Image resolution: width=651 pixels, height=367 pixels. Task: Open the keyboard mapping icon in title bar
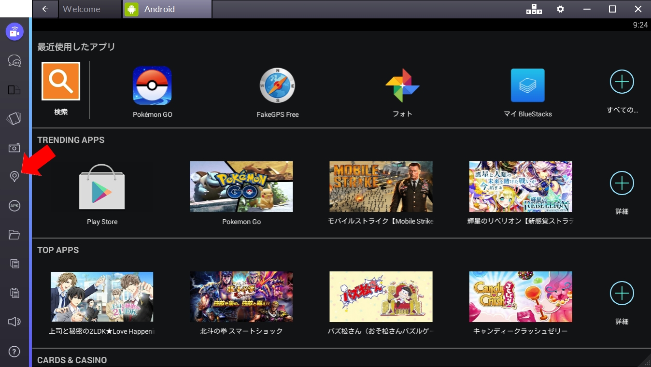pyautogui.click(x=534, y=9)
